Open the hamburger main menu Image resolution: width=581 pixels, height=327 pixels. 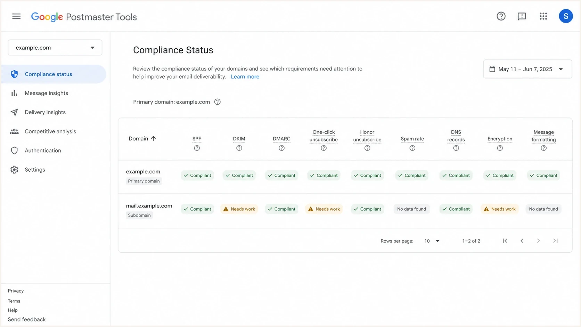pos(16,16)
